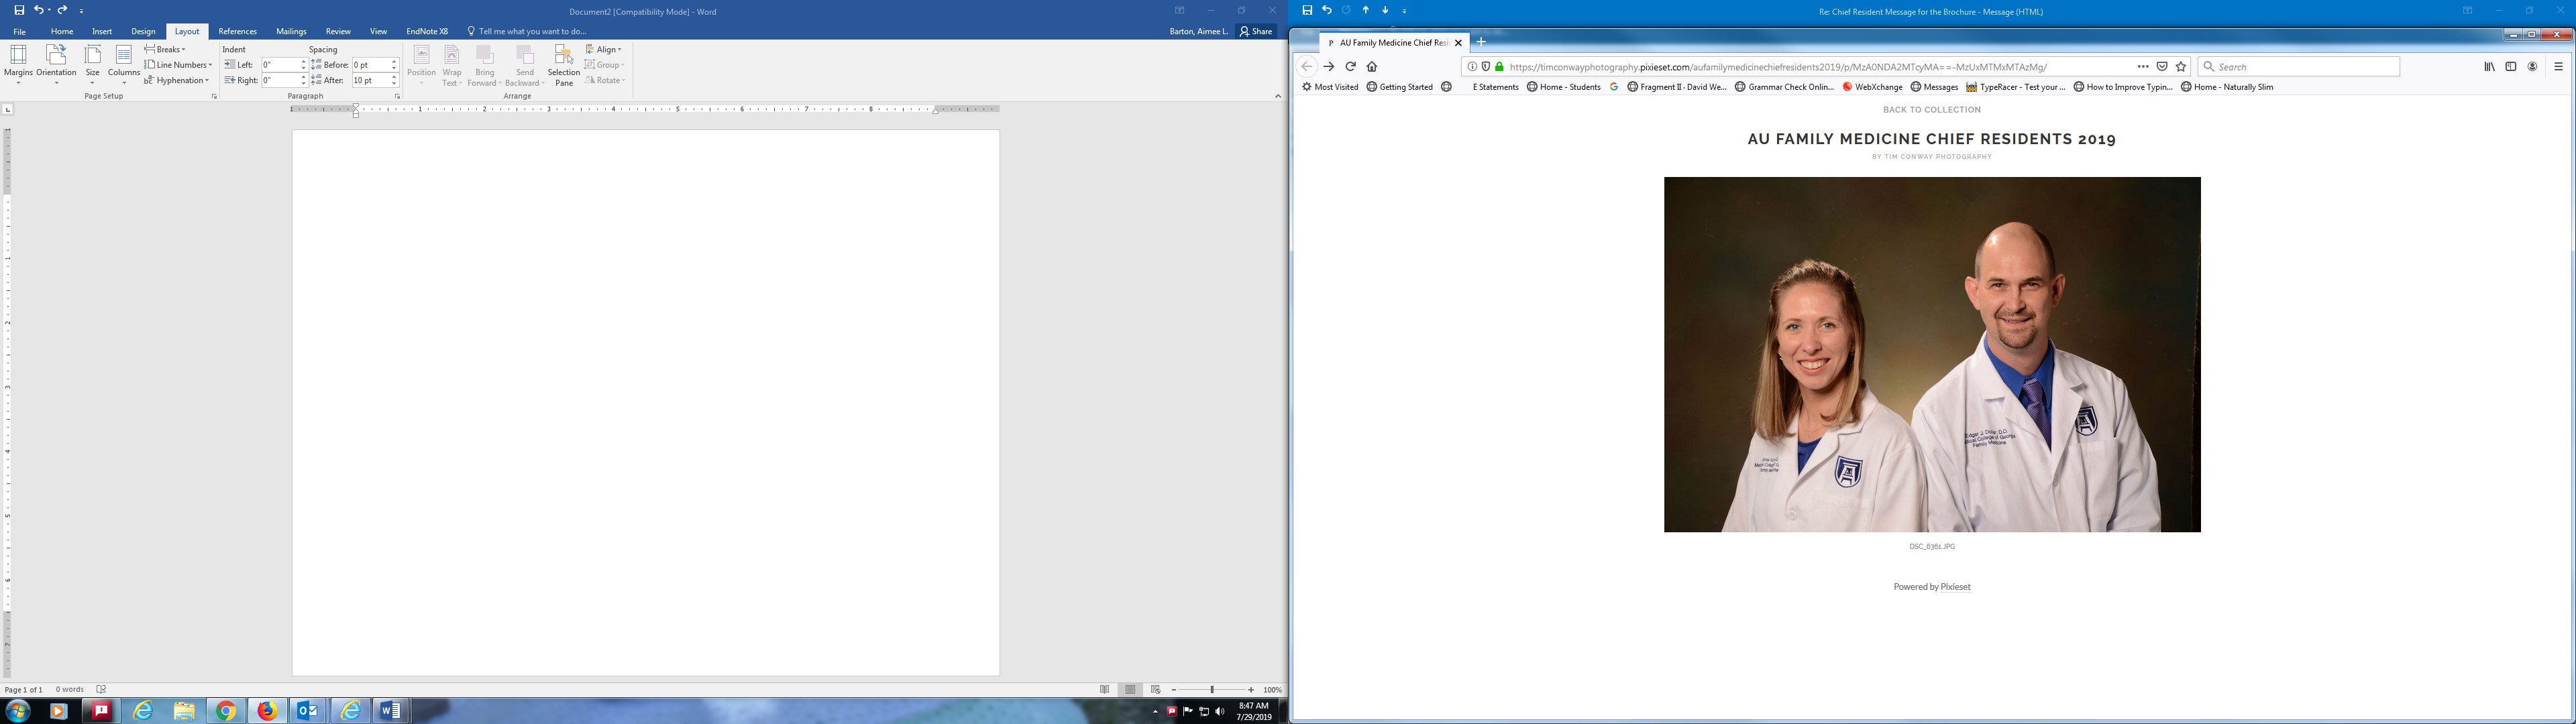The height and width of the screenshot is (724, 2576).
Task: Click the Back to Collection link
Action: click(x=1931, y=110)
